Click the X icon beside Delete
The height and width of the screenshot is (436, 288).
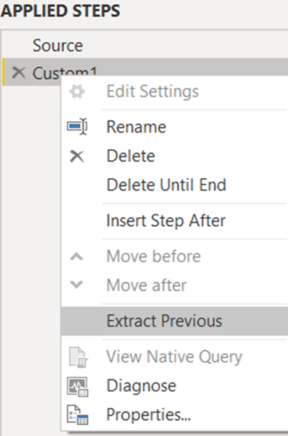coord(77,156)
